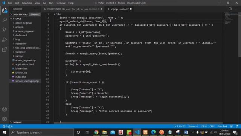The image size is (241, 136).
Task: Open applications.html file
Action: [x=25, y=64]
